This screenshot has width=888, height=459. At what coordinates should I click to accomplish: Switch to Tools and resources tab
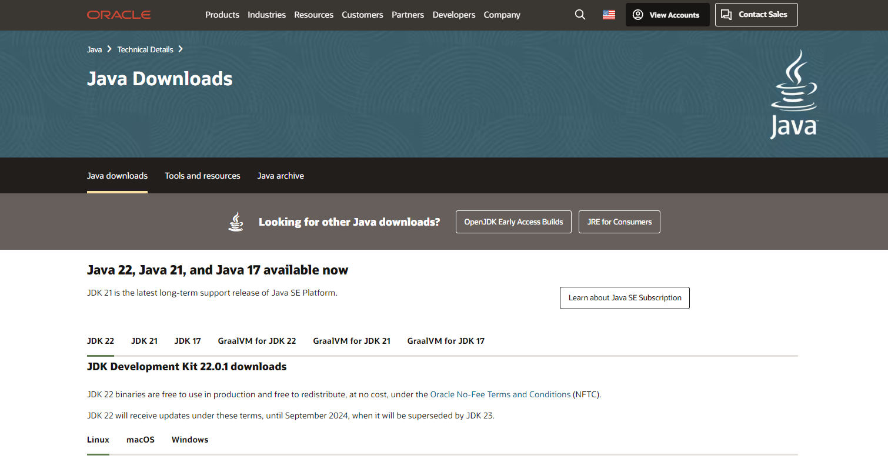point(202,176)
